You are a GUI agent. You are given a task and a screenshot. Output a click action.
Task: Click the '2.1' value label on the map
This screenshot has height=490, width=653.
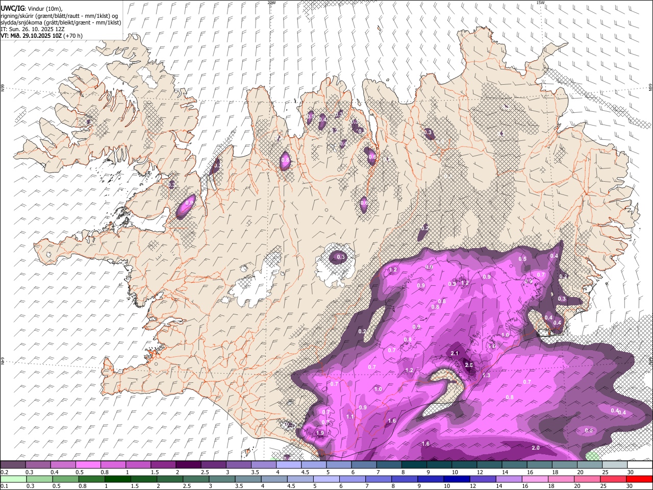click(x=456, y=353)
